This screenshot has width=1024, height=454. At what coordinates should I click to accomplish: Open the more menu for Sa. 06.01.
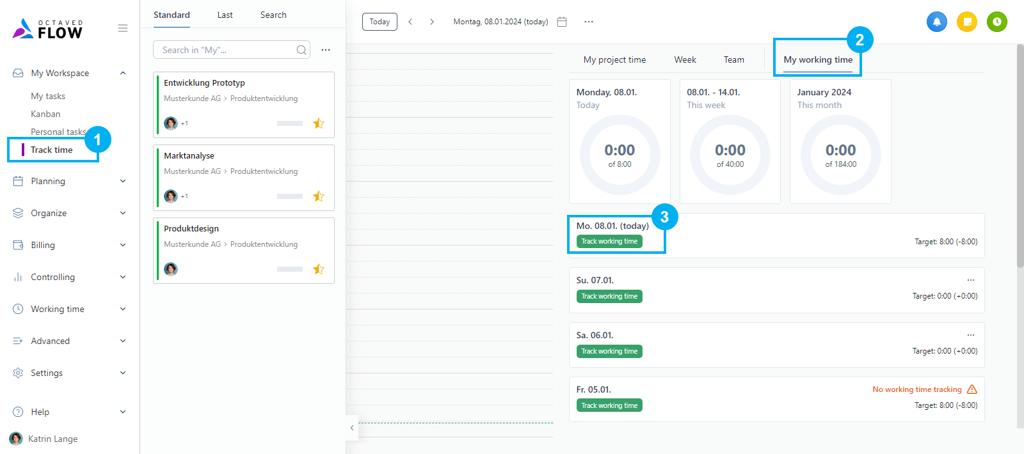coord(971,335)
